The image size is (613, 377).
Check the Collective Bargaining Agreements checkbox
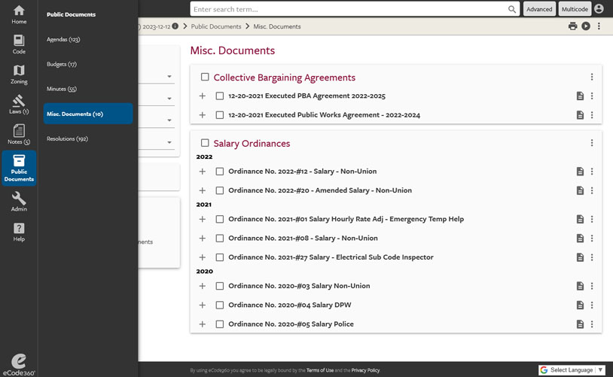(205, 77)
